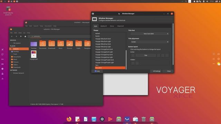Go back in File Manager toolbar

pos(12,37)
